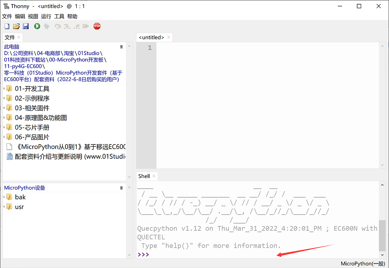Switch interpreter via MicroPython(一般) status label

363,263
